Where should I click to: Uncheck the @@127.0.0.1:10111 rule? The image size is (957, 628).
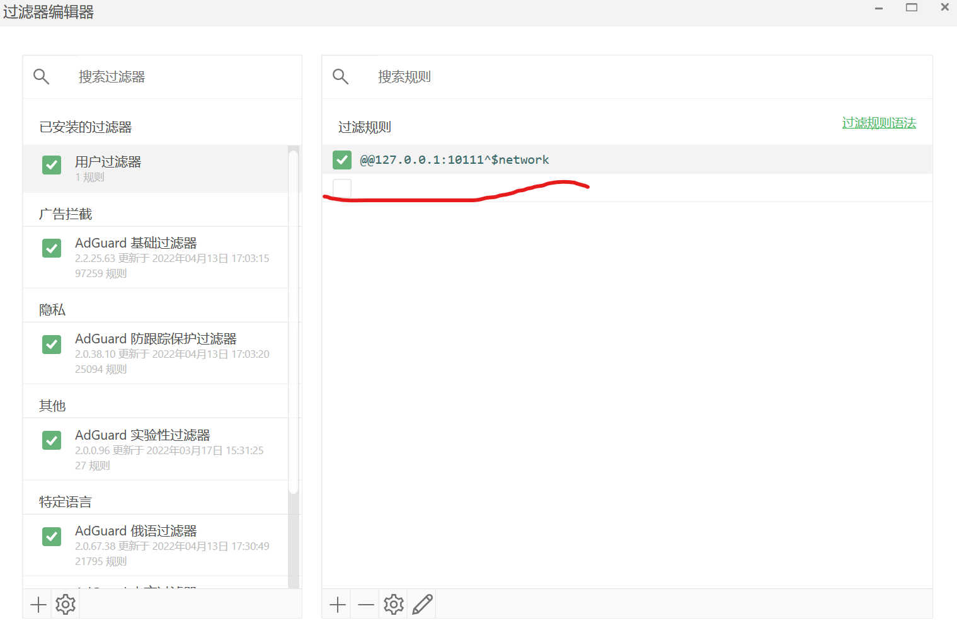(x=341, y=159)
